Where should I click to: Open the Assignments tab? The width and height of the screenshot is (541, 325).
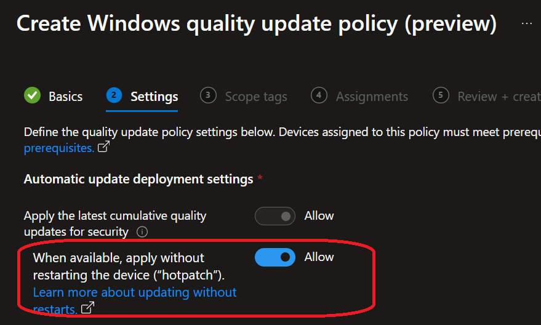[x=372, y=97]
